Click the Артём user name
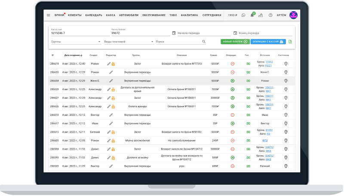 point(282,15)
